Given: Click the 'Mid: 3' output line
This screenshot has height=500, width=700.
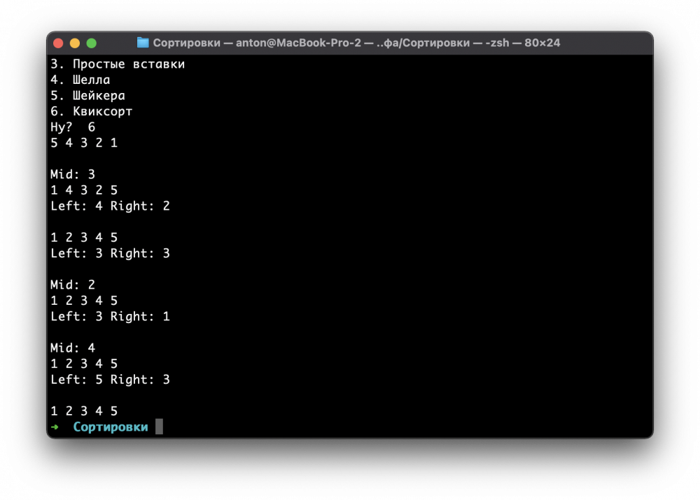Looking at the screenshot, I should pos(73,174).
